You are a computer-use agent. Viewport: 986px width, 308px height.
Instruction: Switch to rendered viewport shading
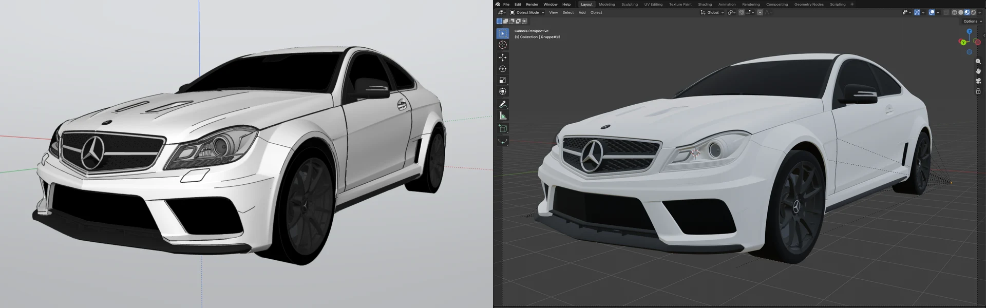tap(973, 12)
